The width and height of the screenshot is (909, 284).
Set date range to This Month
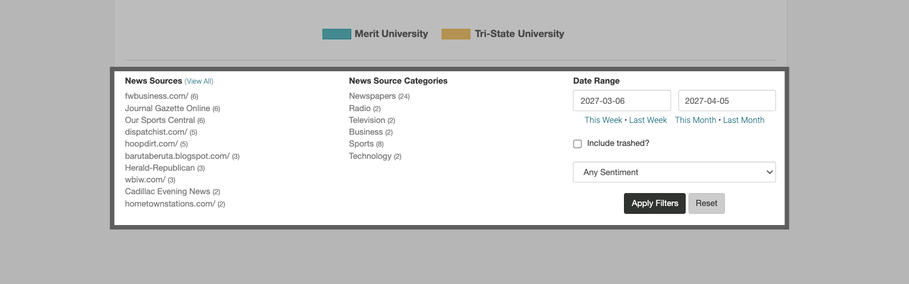tap(695, 120)
